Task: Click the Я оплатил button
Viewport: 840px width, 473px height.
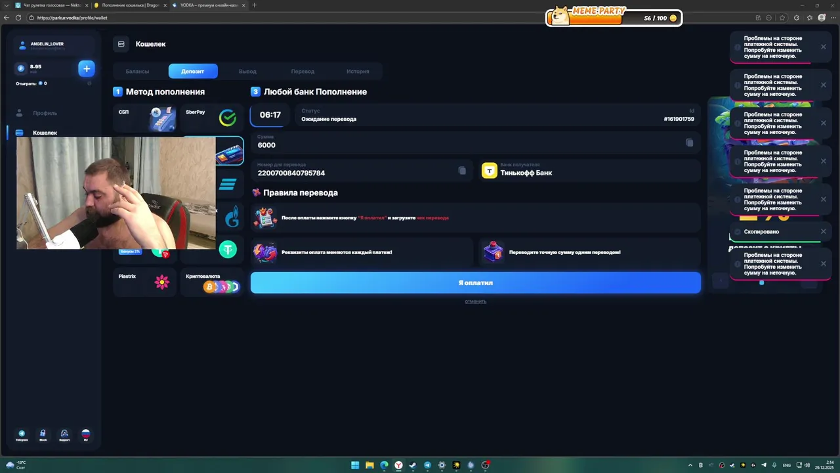Action: (x=476, y=282)
